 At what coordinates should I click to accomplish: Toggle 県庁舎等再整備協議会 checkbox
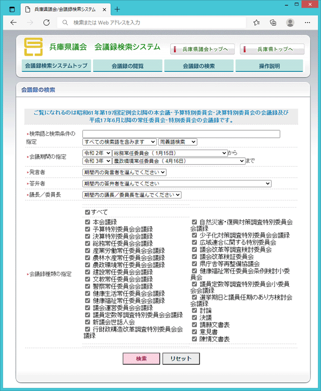194,263
